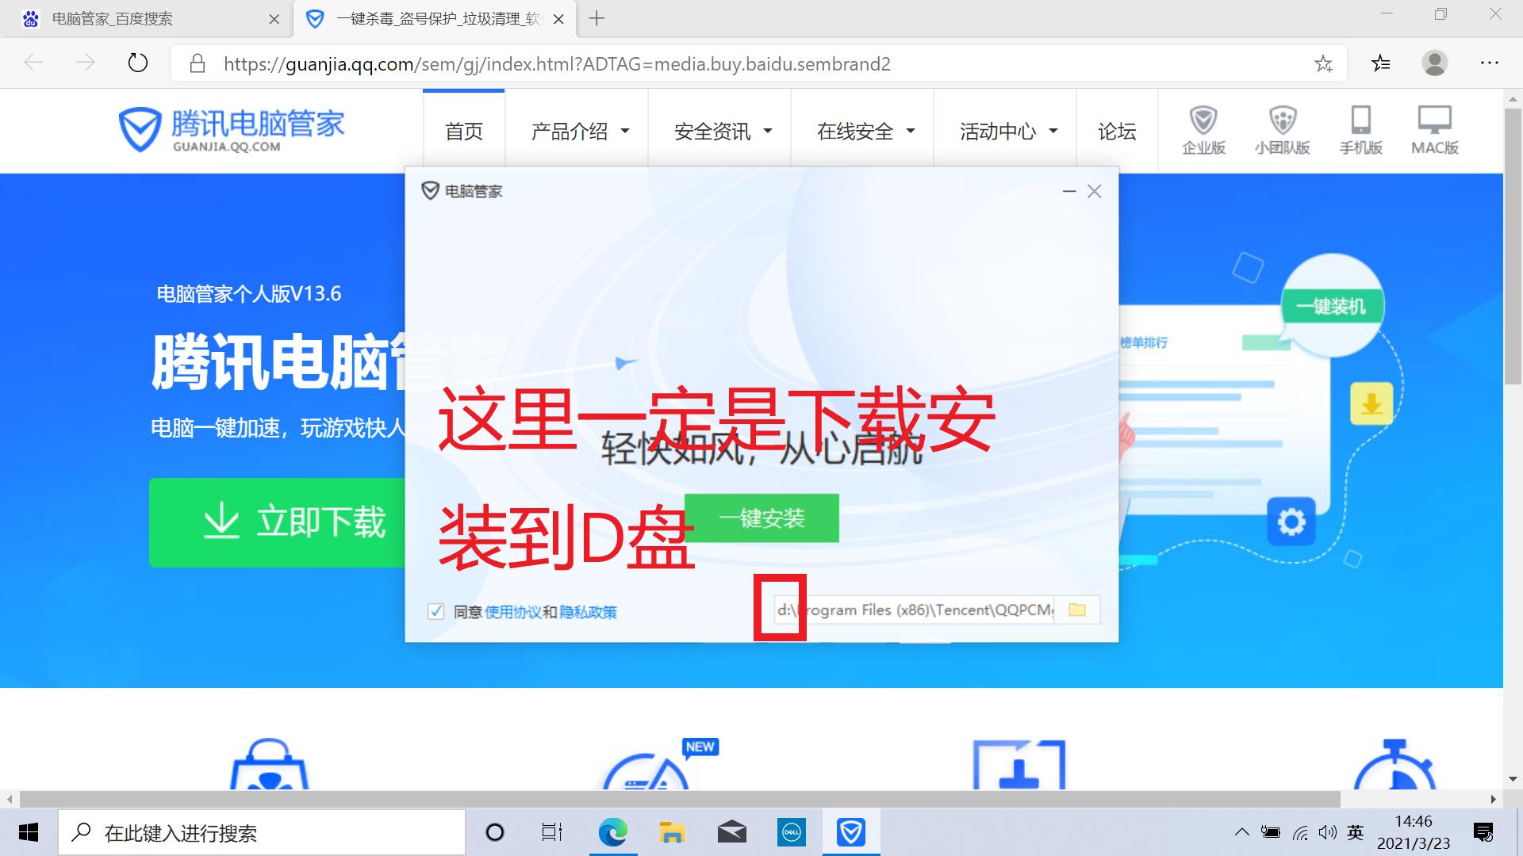The width and height of the screenshot is (1523, 856).
Task: Switch to the 电脑管家_百度搜索 tab
Action: point(111,18)
